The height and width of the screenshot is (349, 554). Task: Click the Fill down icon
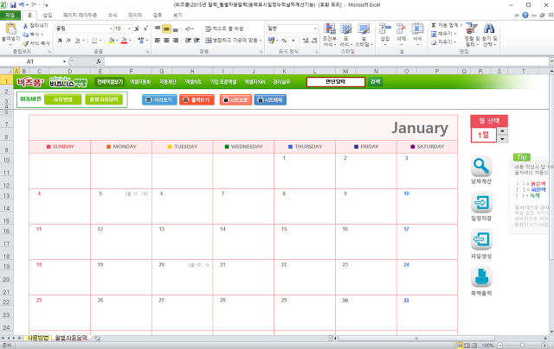[x=434, y=34]
